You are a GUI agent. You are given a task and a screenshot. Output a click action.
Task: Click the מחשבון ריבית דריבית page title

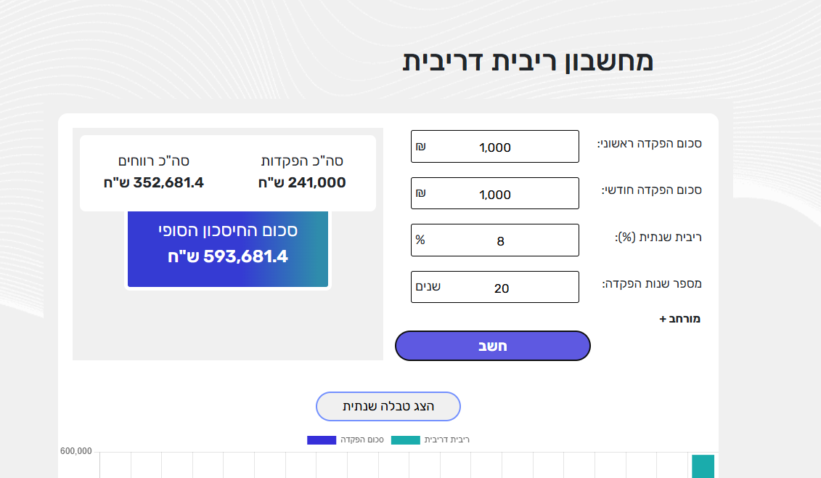pos(528,62)
